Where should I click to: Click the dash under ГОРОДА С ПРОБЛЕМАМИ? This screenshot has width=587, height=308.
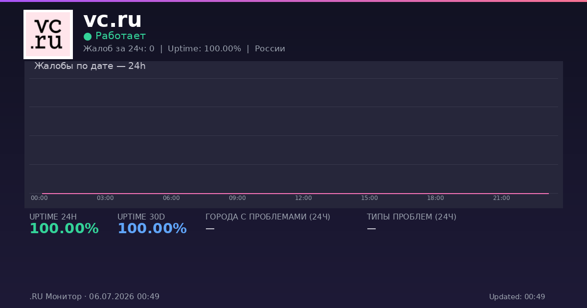pyautogui.click(x=210, y=228)
